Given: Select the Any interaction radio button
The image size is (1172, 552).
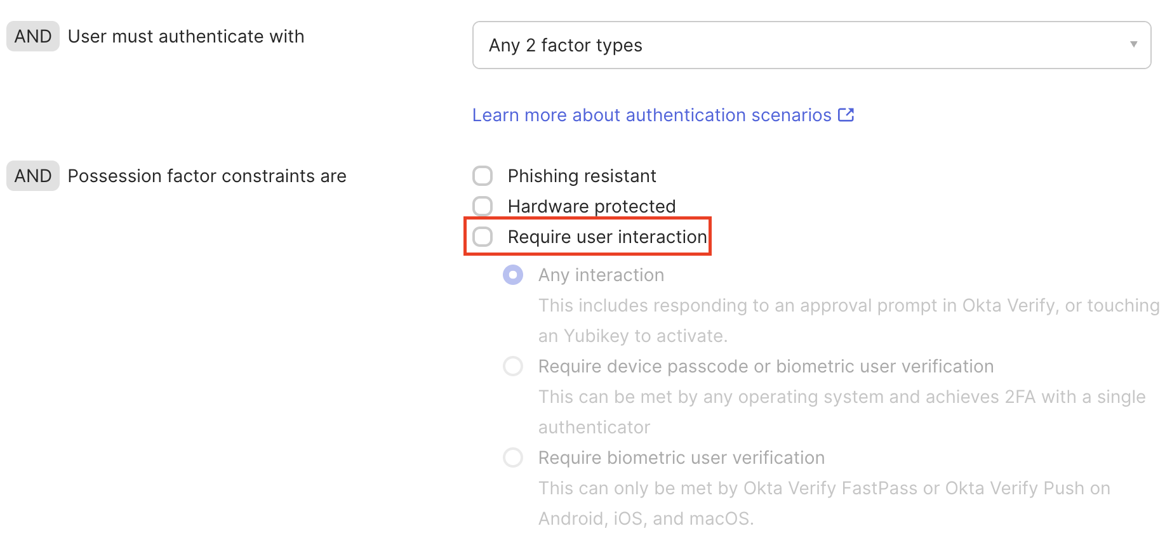Looking at the screenshot, I should pos(513,274).
